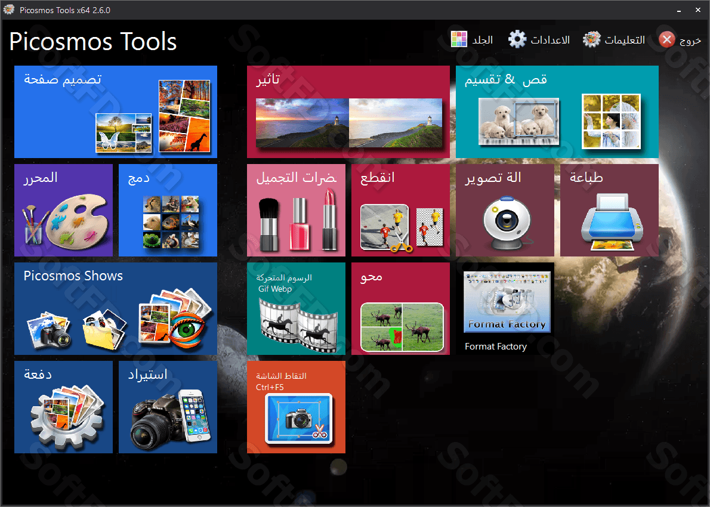The image size is (710, 507).
Task: Open the Gif Webp animation tile
Action: click(x=296, y=309)
